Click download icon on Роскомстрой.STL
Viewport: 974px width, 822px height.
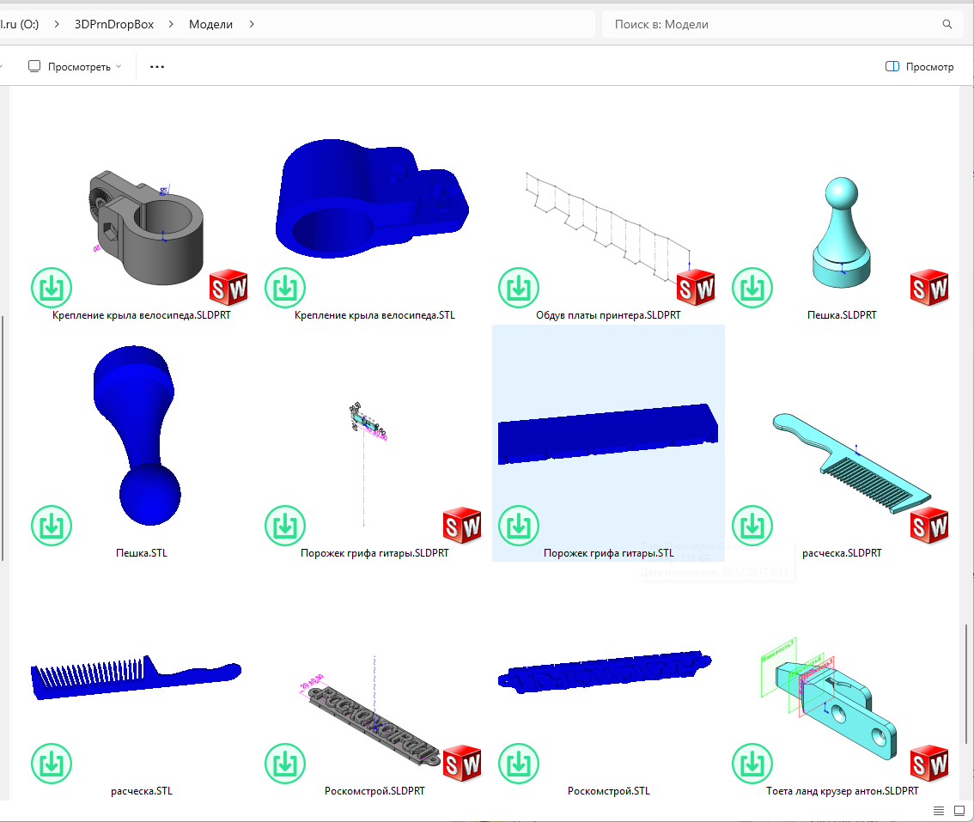coord(519,763)
